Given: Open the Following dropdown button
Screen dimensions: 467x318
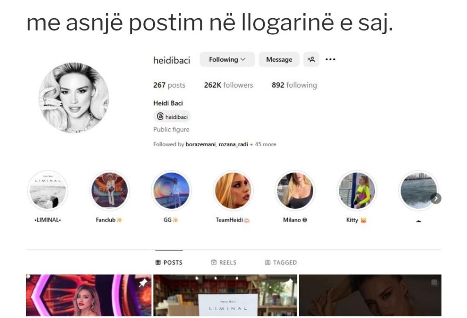Looking at the screenshot, I should tap(227, 59).
